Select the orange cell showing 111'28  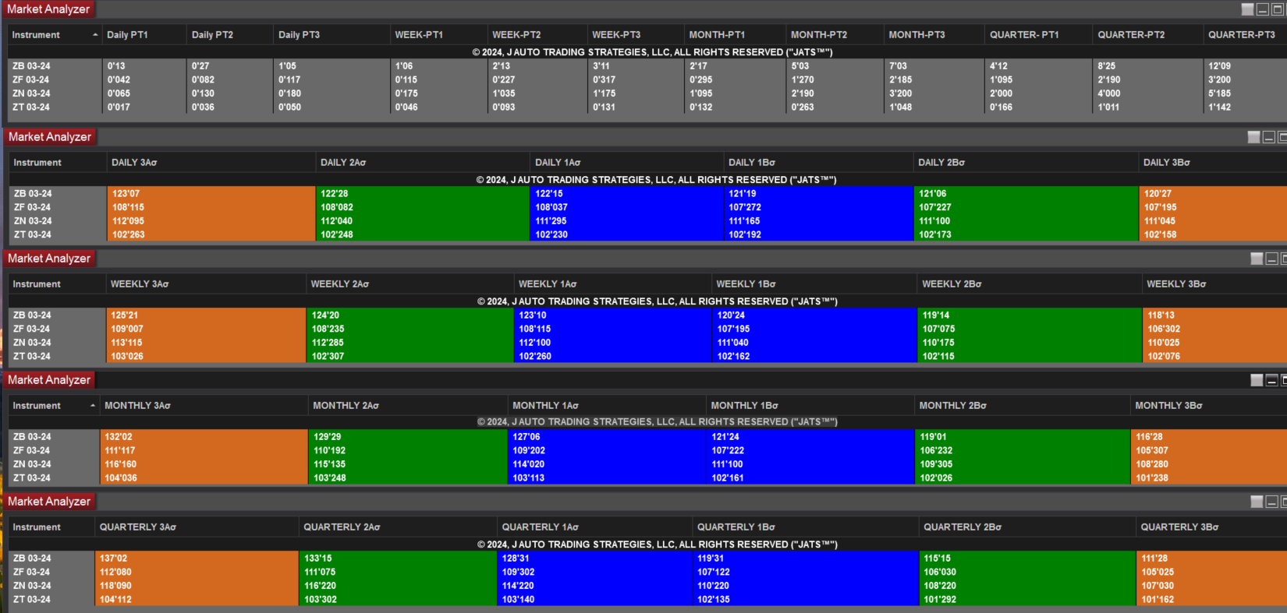[1212, 558]
